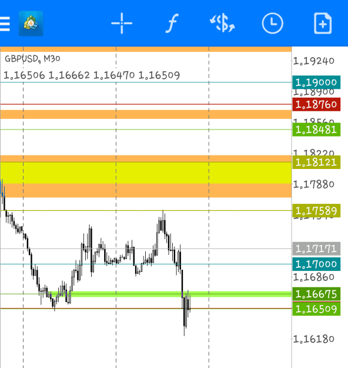Select the dark green 1.16675 label
This screenshot has height=368, width=348.
(316, 294)
